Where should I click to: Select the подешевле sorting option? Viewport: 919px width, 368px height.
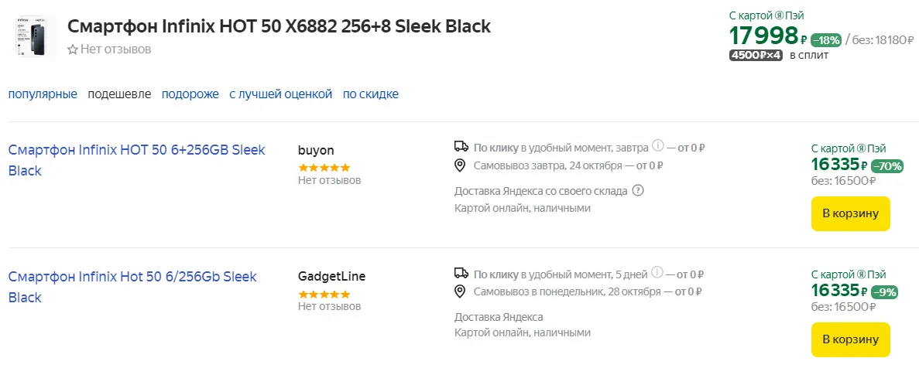119,94
